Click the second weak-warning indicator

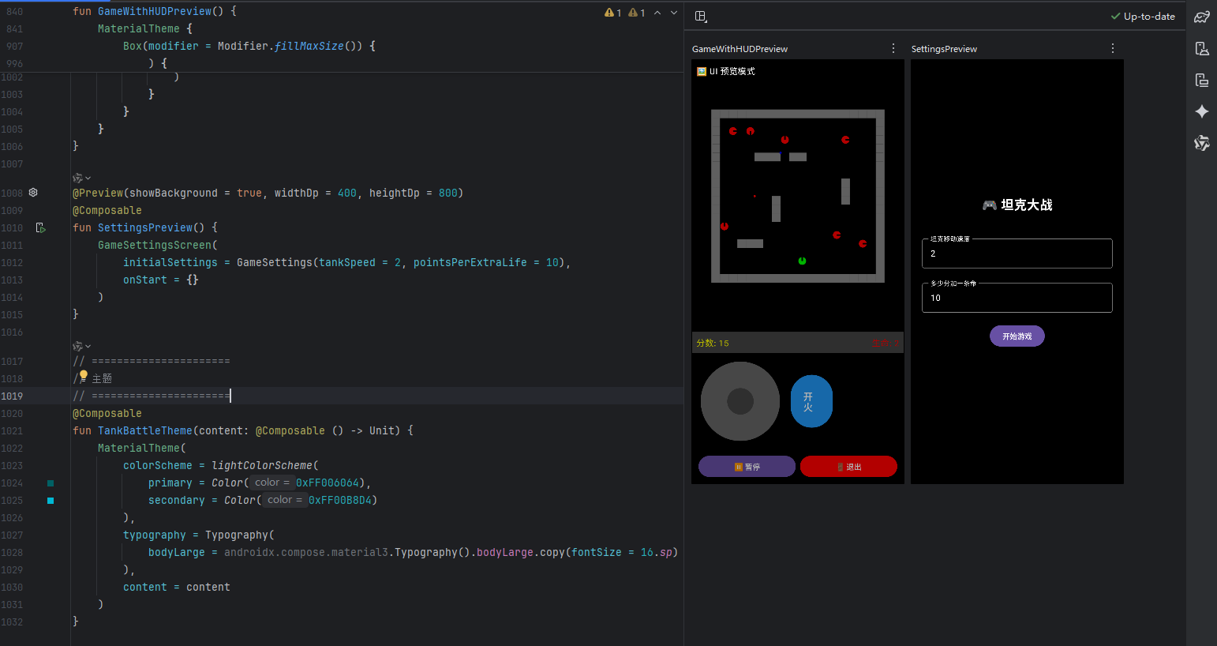pyautogui.click(x=637, y=13)
